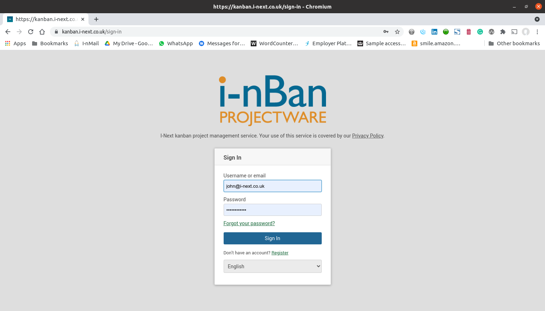The image size is (545, 311).
Task: Click the Password field
Action: [272, 210]
